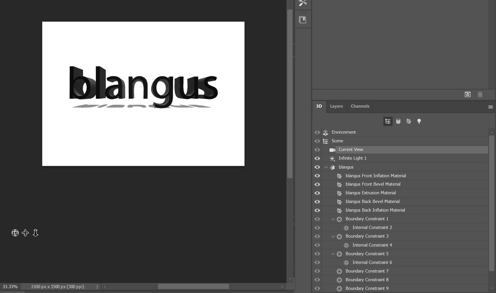Hide blangus Extrusion Material

click(x=317, y=193)
